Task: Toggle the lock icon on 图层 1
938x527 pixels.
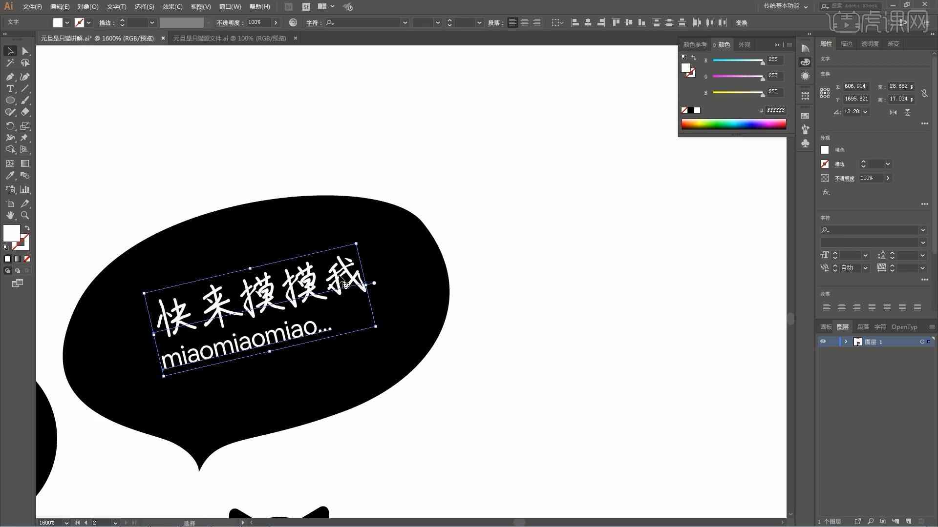Action: pos(833,342)
